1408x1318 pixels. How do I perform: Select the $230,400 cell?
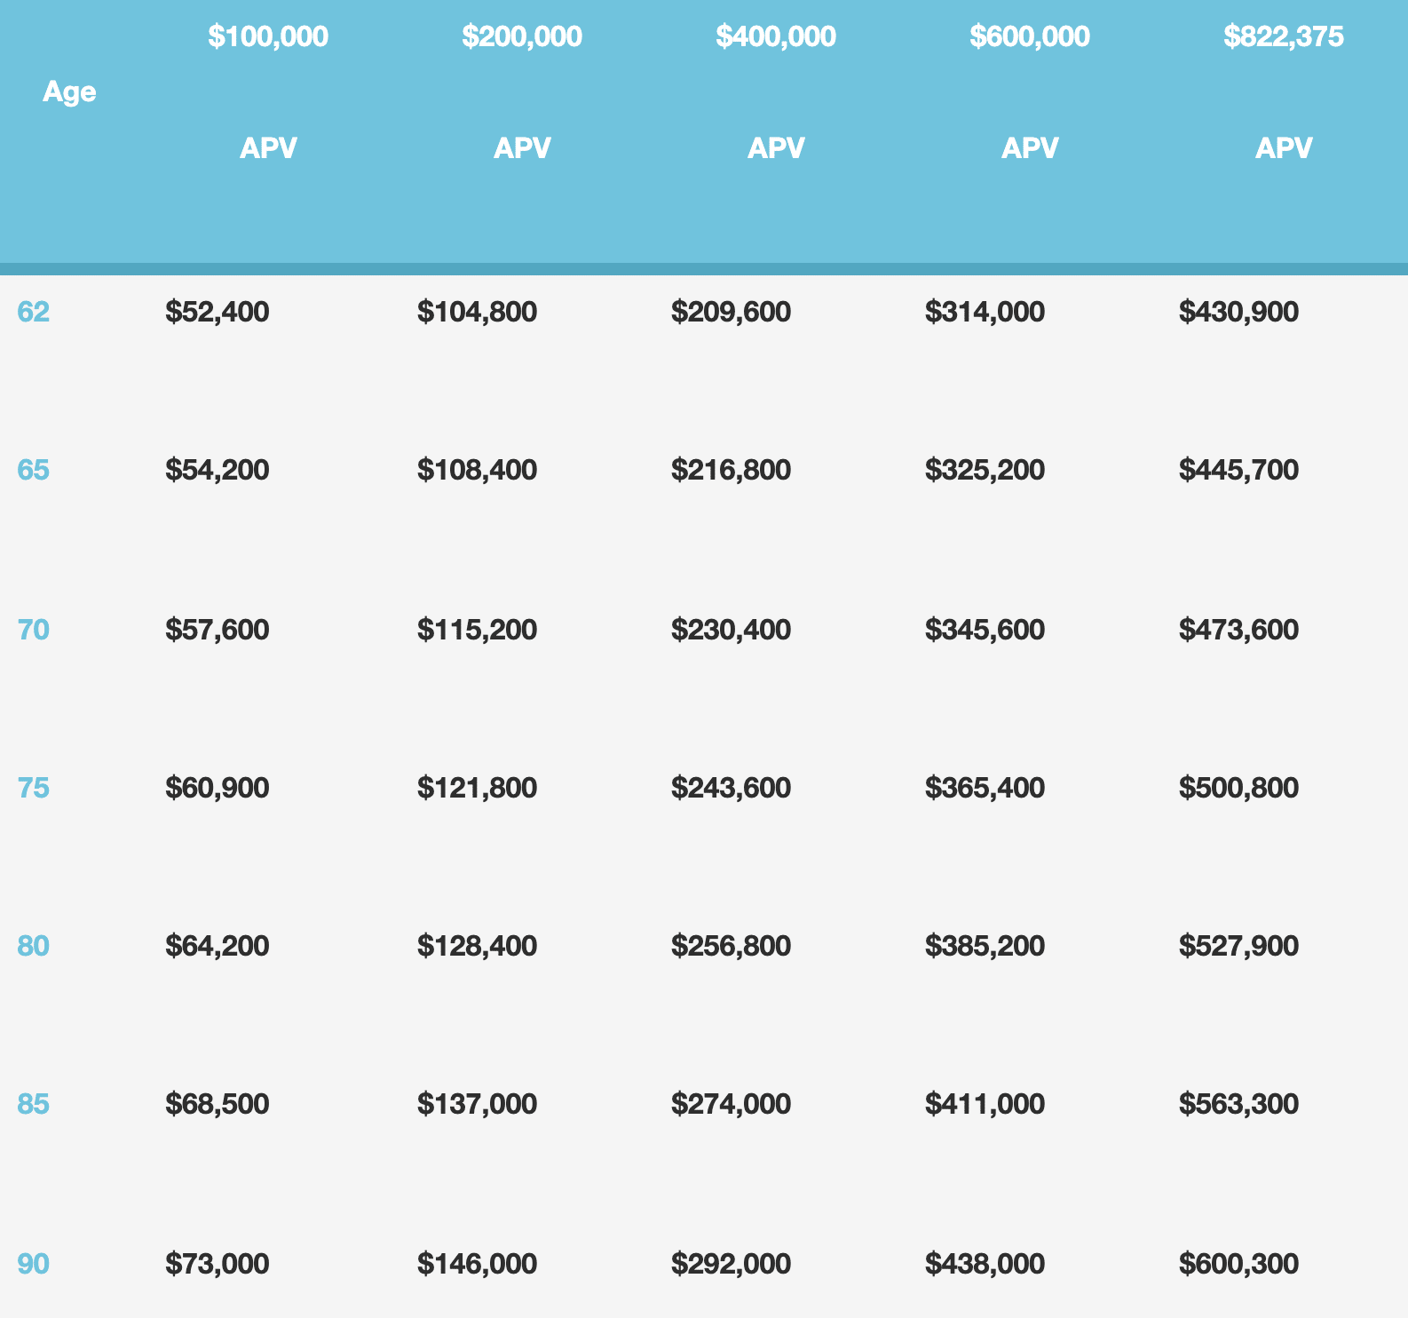[x=732, y=630]
